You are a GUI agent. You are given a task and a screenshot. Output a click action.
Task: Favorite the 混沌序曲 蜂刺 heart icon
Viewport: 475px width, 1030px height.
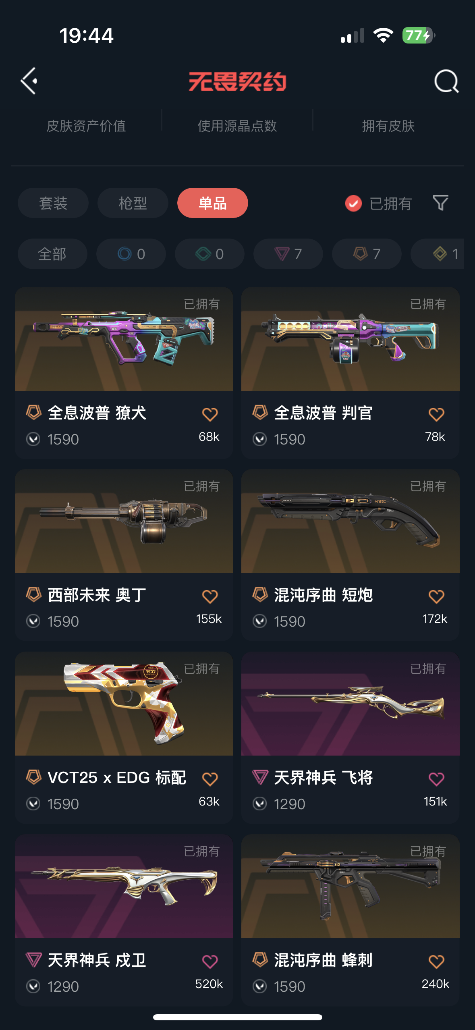(436, 961)
